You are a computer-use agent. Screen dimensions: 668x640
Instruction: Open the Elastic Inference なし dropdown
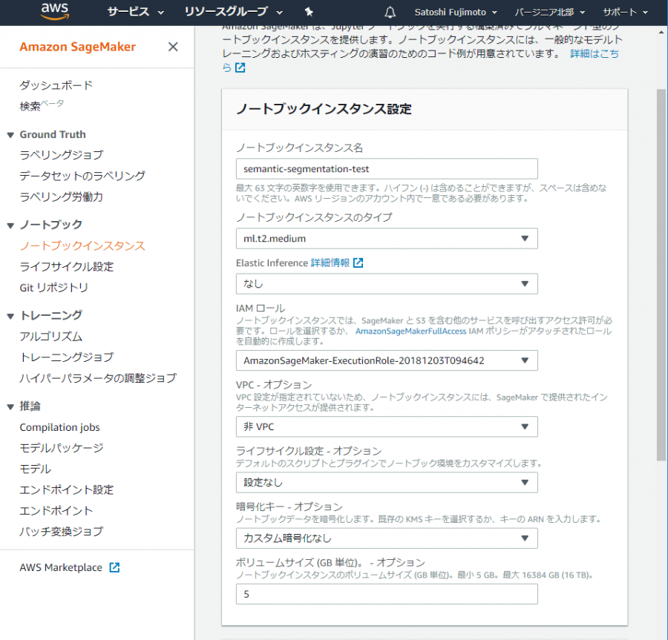387,284
